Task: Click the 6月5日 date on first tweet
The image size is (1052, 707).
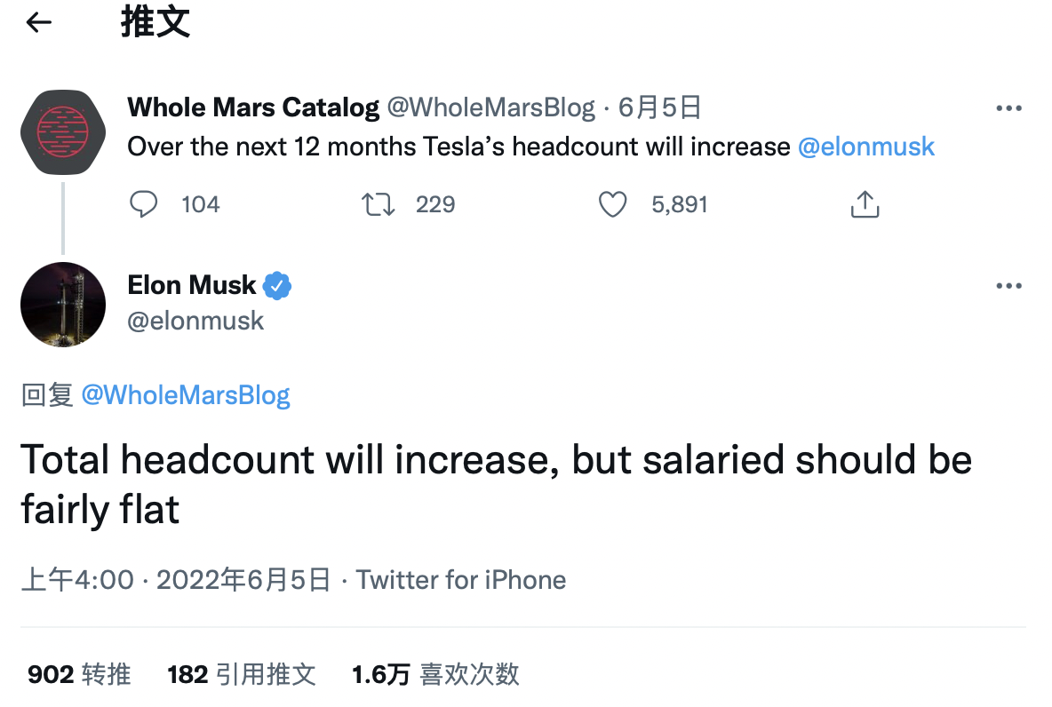Action: pyautogui.click(x=660, y=108)
